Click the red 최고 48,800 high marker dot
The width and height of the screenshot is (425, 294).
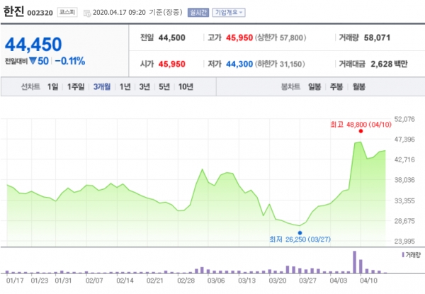(x=361, y=131)
